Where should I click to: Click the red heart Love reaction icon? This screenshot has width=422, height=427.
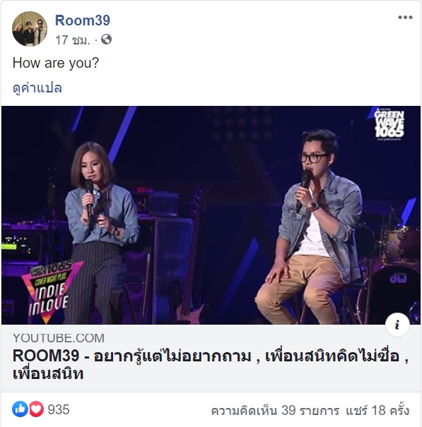tap(36, 409)
